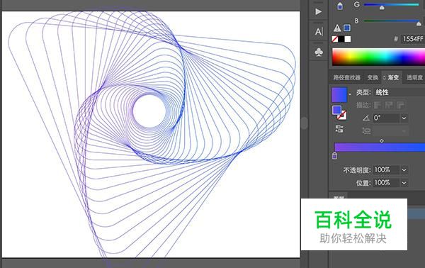
Task: Click the reverse gradient icon
Action: pos(339,129)
